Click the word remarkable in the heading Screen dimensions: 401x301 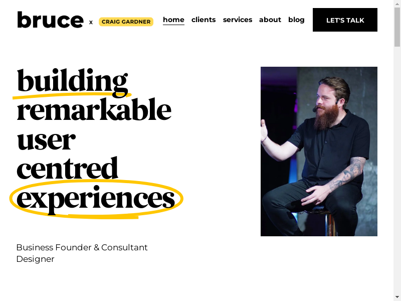tap(94, 110)
